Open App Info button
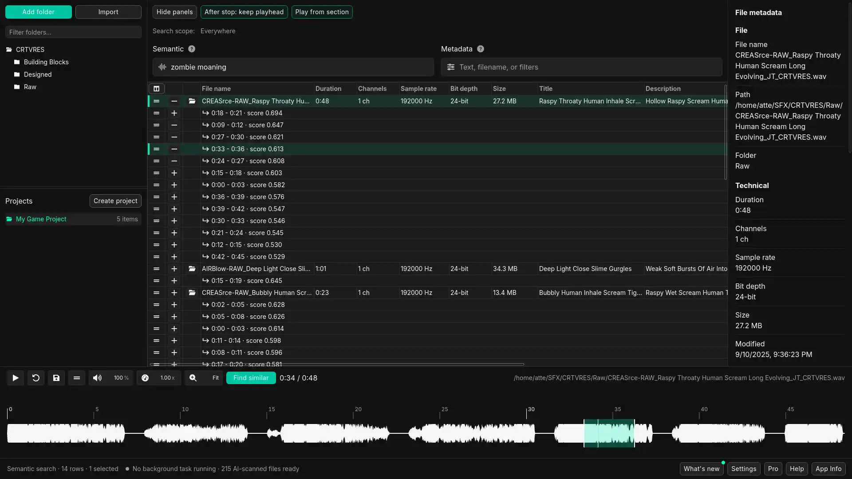This screenshot has height=479, width=852. click(828, 469)
